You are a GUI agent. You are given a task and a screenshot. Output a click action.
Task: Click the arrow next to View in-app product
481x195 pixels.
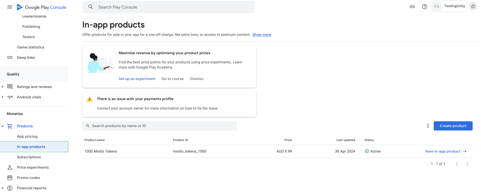click(x=465, y=151)
